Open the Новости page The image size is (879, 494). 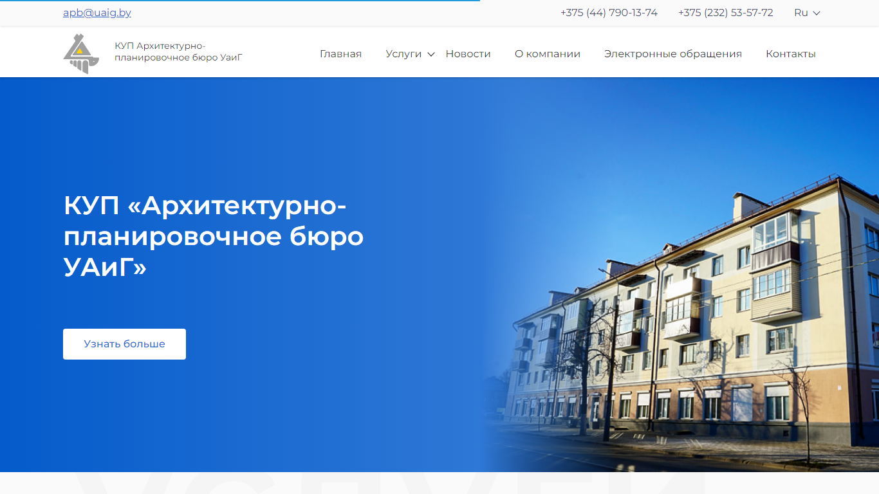point(468,54)
